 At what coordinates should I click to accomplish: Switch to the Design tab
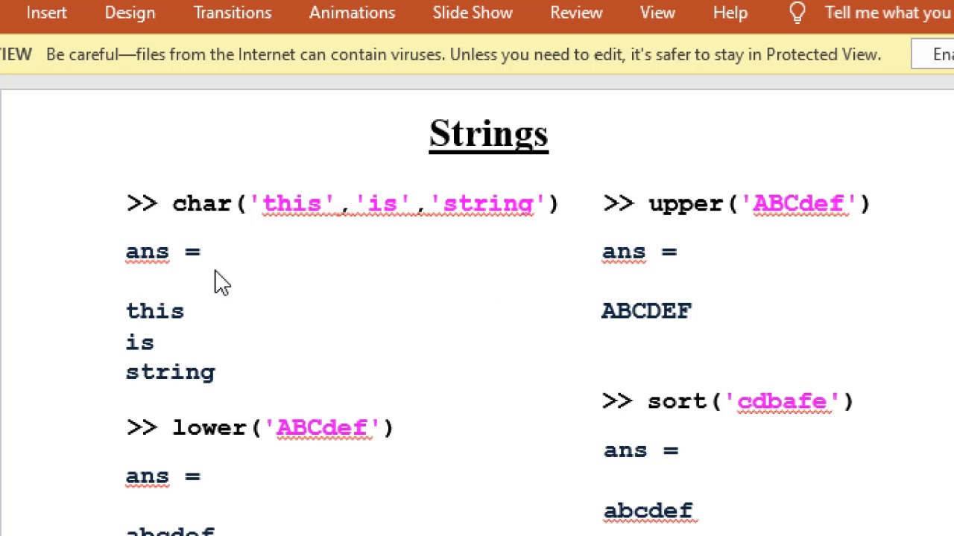pyautogui.click(x=130, y=13)
